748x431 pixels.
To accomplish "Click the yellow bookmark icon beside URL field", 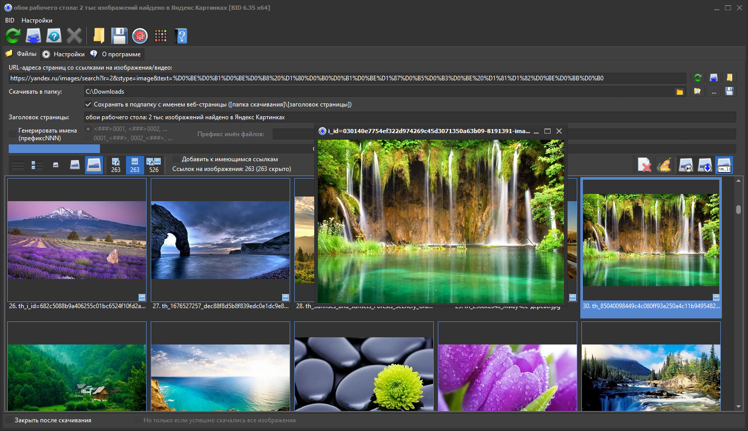I will tap(729, 78).
